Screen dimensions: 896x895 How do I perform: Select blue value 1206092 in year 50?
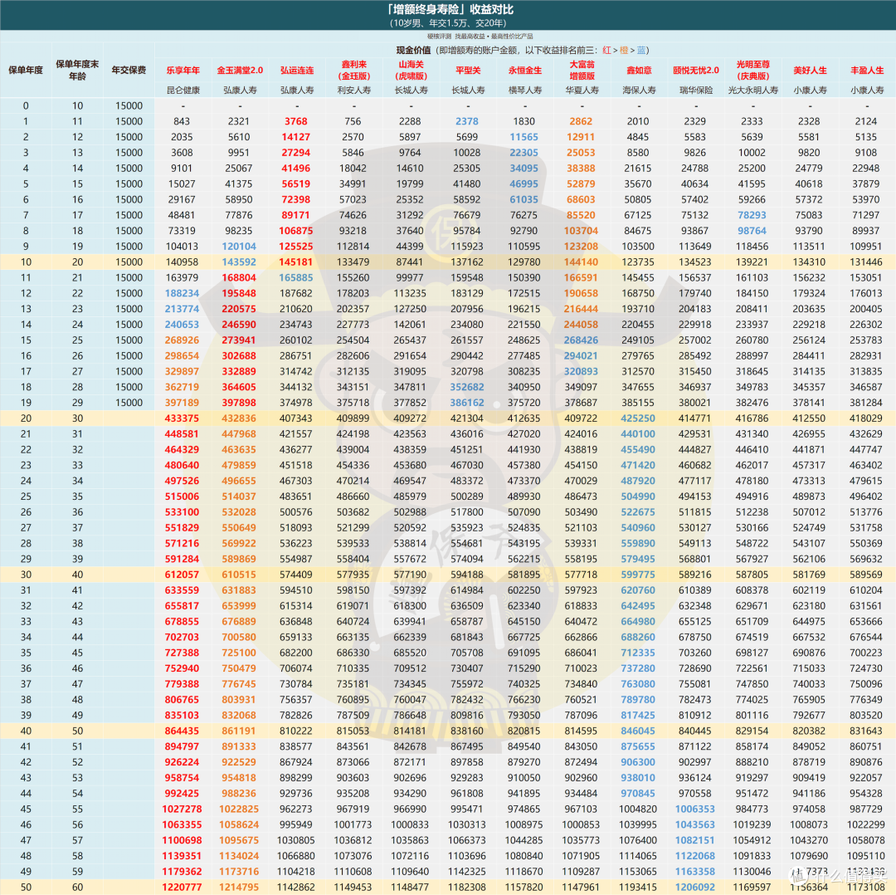coord(695,888)
